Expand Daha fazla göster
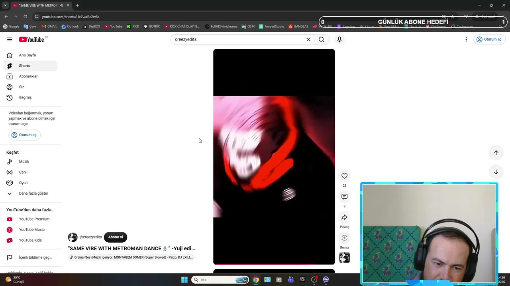This screenshot has width=510, height=286. 30,193
